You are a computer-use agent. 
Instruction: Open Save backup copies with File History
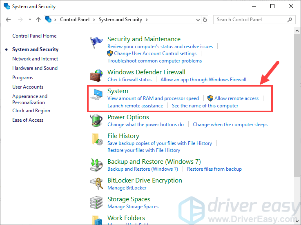(x=160, y=143)
